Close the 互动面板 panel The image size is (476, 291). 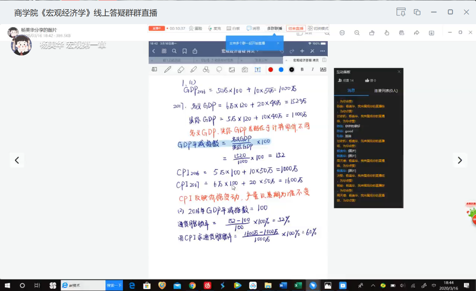(x=399, y=72)
